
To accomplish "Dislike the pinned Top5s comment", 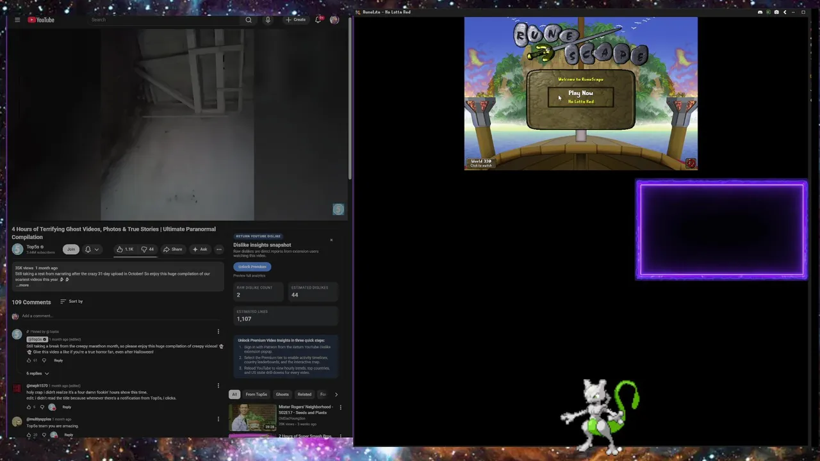I will tap(44, 360).
